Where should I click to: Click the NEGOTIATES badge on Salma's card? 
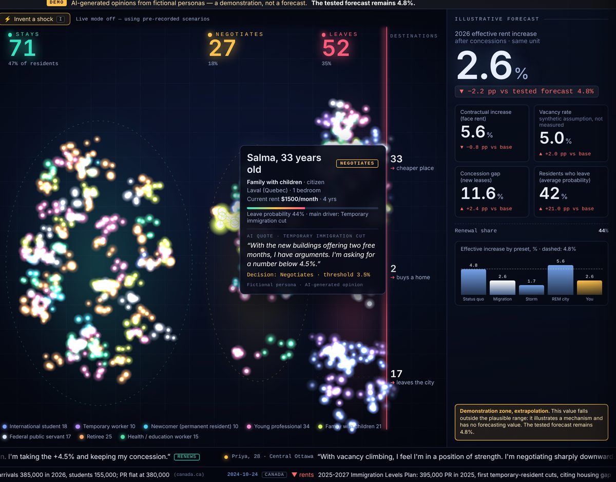tap(357, 163)
